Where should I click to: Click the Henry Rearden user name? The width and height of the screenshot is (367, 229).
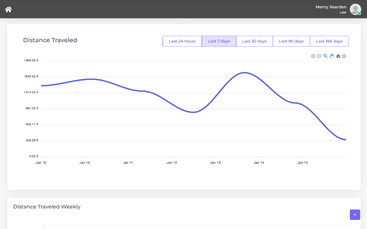pos(331,7)
